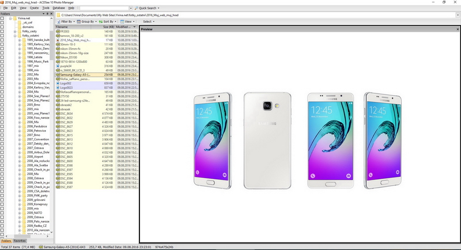The height and width of the screenshot is (250, 461).
Task: Tick the checkbox next to fotky_cesty folder
Action: tap(3, 31)
